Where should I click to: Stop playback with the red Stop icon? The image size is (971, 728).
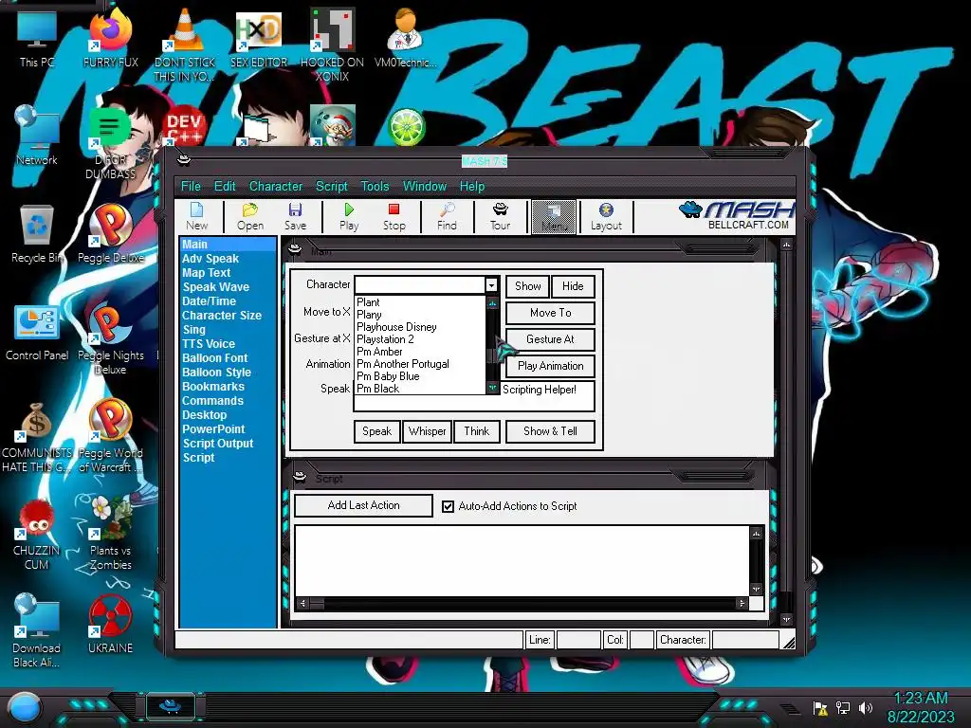(x=394, y=217)
